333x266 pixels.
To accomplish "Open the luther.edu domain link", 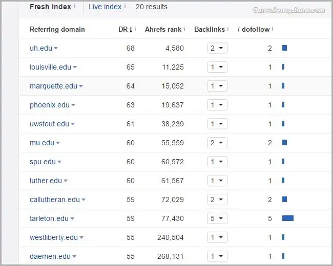I will pyautogui.click(x=46, y=181).
